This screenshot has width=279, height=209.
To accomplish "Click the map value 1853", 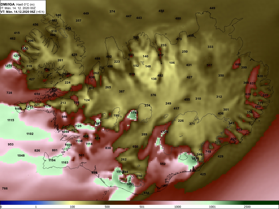I will pyautogui.click(x=130, y=184).
